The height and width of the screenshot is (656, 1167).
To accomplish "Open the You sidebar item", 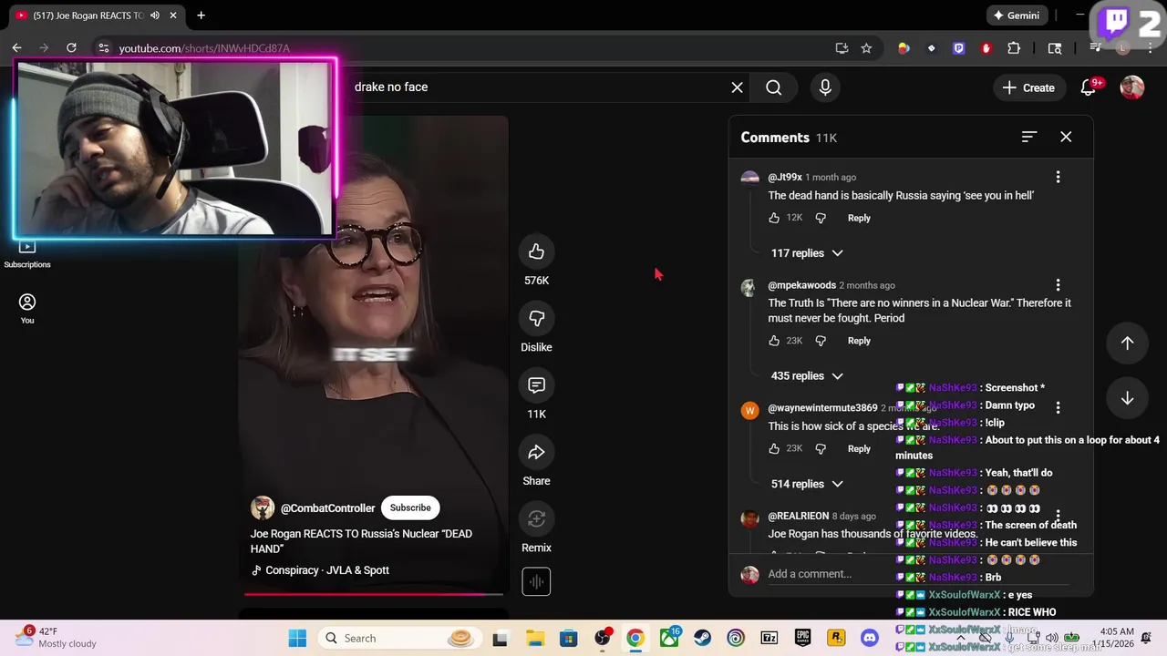I will [x=27, y=309].
